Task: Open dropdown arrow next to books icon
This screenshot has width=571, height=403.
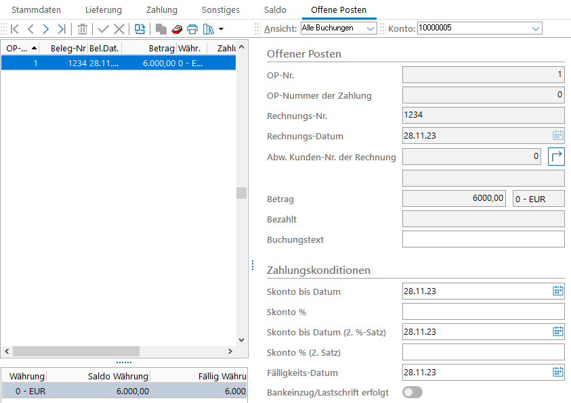Action: [x=221, y=29]
